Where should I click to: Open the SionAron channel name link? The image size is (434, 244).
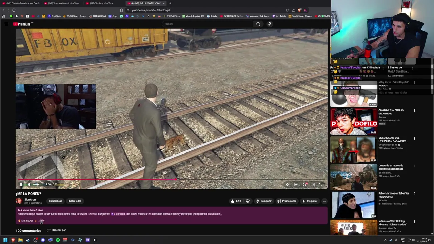30,200
